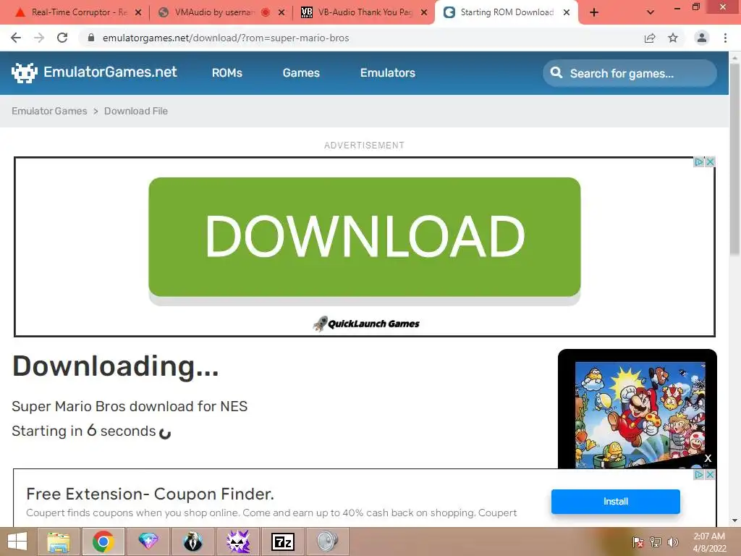741x556 pixels.
Task: Open the Chrome profile avatar menu
Action: coord(702,38)
